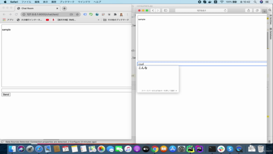Open the アプリ bookmarks shortcut

point(8,20)
